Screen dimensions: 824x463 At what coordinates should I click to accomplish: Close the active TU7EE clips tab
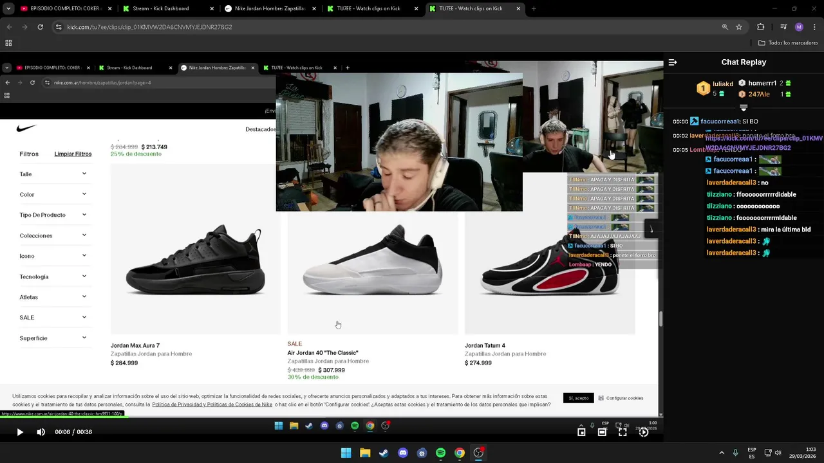[x=518, y=9]
